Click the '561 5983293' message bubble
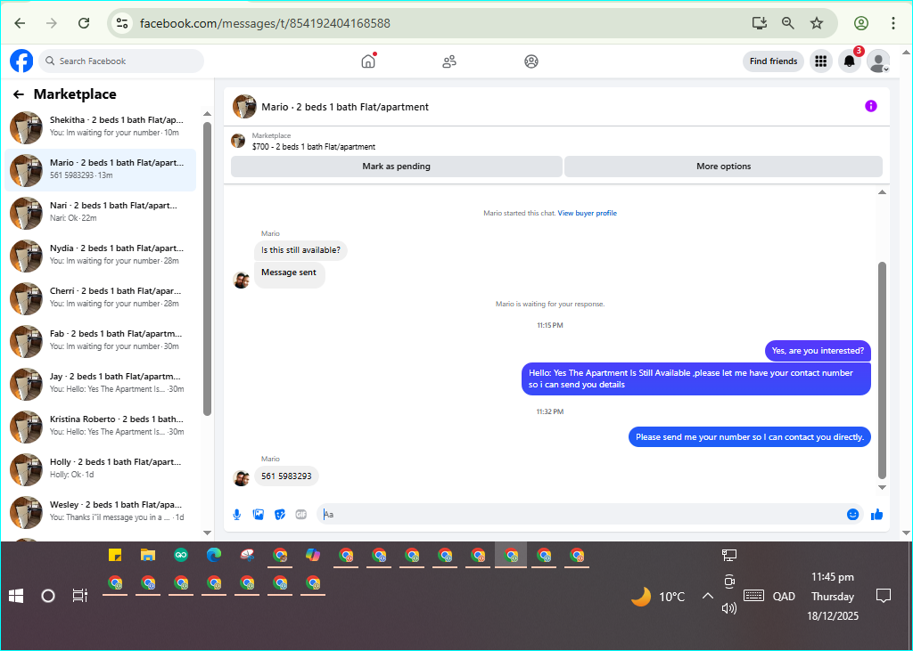The width and height of the screenshot is (913, 651). point(286,476)
